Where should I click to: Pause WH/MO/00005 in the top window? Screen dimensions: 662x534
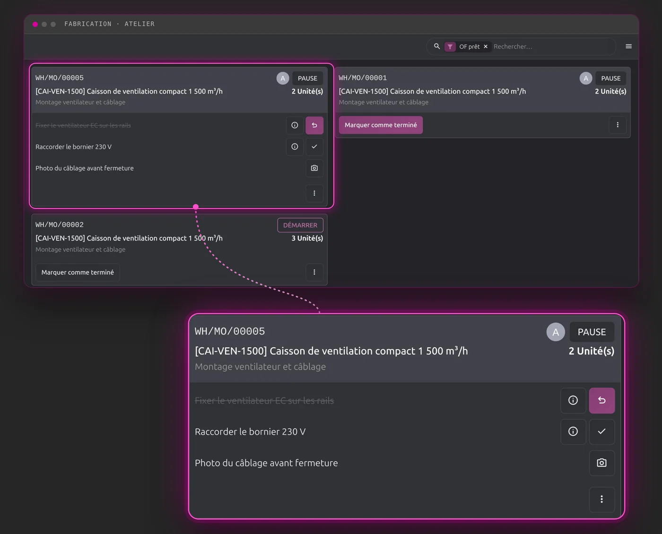click(x=307, y=78)
